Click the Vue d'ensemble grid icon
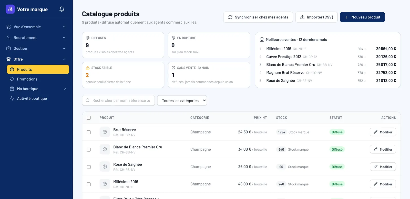This screenshot has width=410, height=199. pyautogui.click(x=8, y=27)
